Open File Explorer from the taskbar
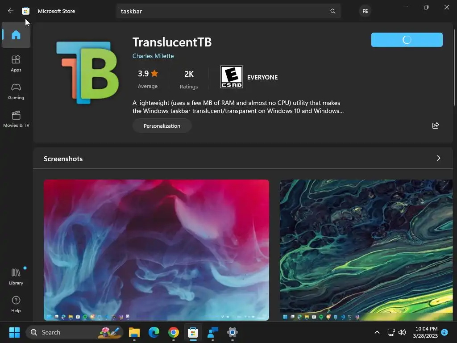 point(134,332)
